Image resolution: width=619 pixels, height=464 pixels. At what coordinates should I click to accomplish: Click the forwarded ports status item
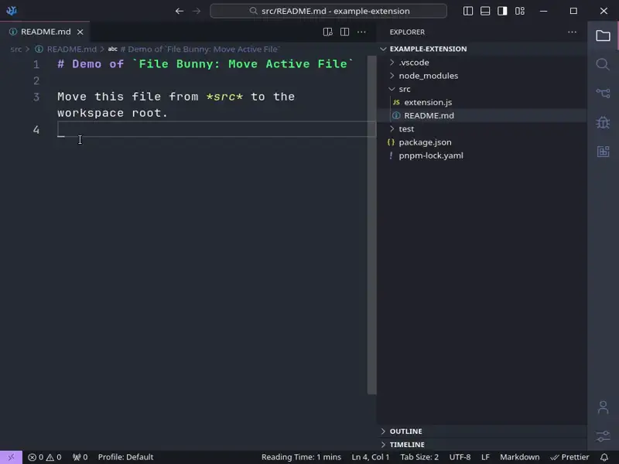[80, 457]
